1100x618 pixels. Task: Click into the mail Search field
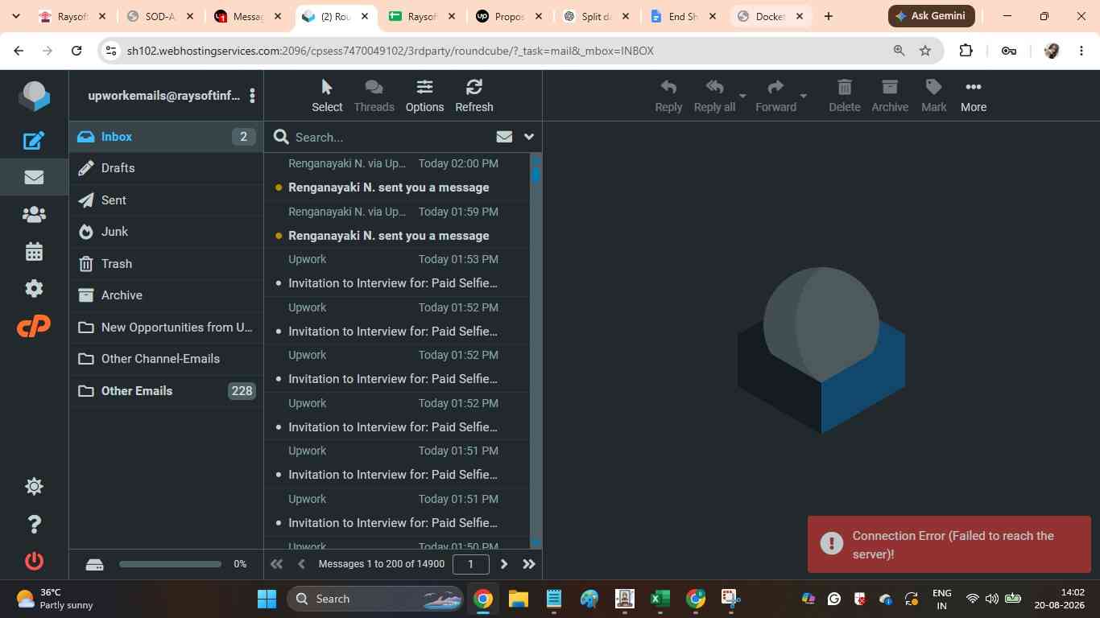coord(389,137)
